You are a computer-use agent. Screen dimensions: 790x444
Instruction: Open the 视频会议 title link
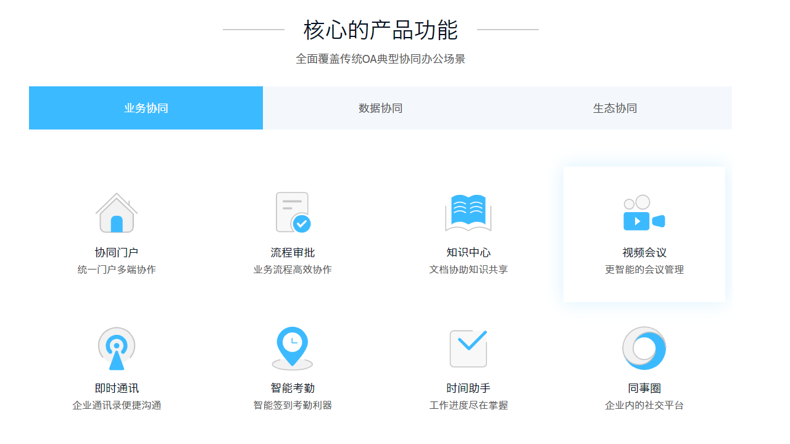[x=644, y=253]
